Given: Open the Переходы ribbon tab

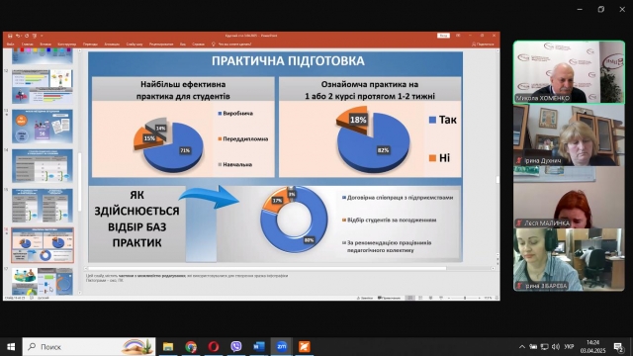Looking at the screenshot, I should tap(90, 44).
